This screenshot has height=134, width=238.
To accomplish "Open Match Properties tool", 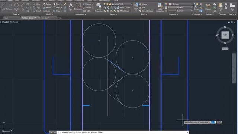I will pos(160,7).
